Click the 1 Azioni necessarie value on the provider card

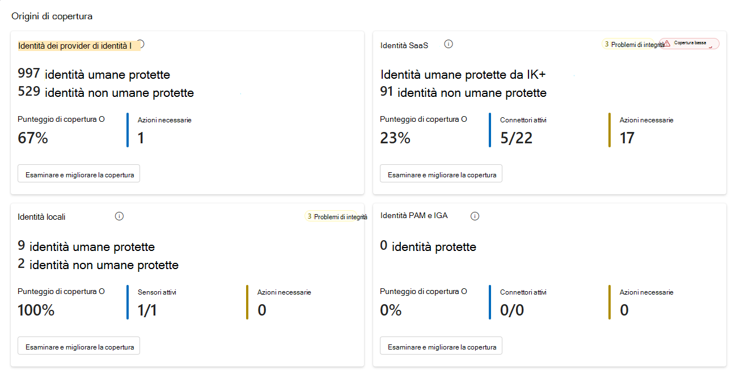pos(139,137)
